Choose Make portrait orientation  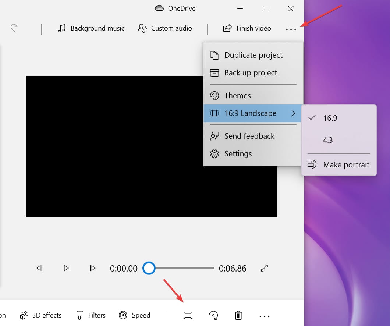tap(339, 164)
